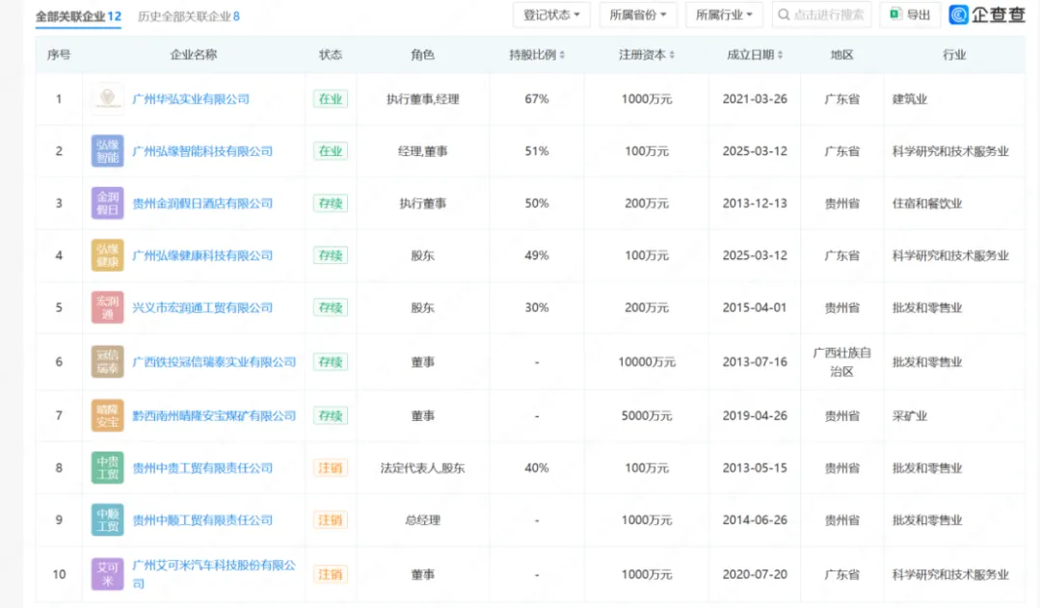Click the 5000万元 registered capital cell
Screen dimensions: 1041x608
(x=647, y=415)
